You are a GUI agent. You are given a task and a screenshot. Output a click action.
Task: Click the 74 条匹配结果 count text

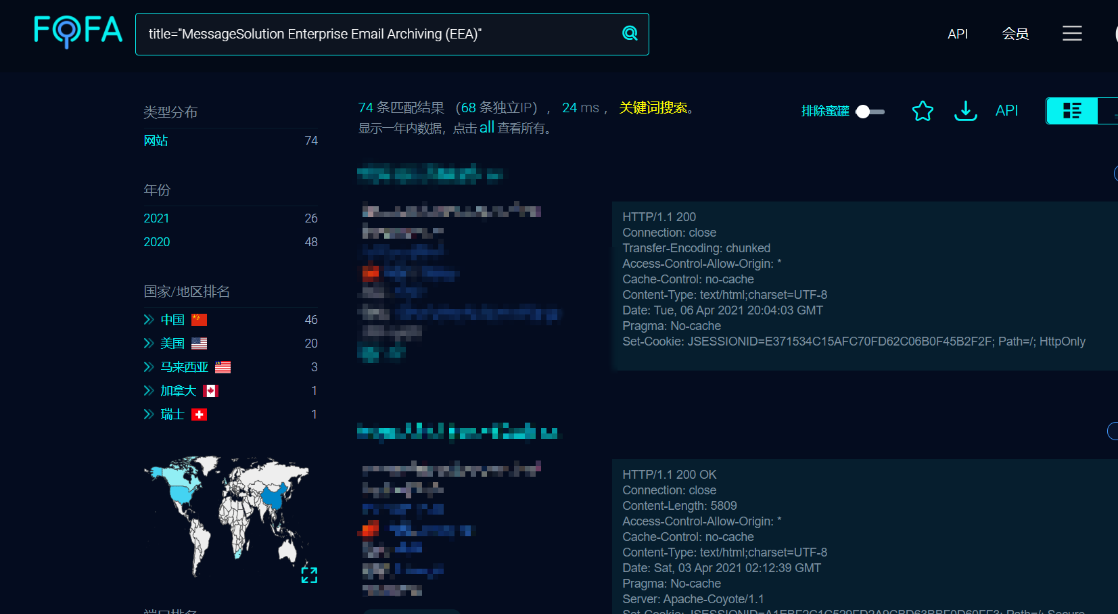pos(401,108)
